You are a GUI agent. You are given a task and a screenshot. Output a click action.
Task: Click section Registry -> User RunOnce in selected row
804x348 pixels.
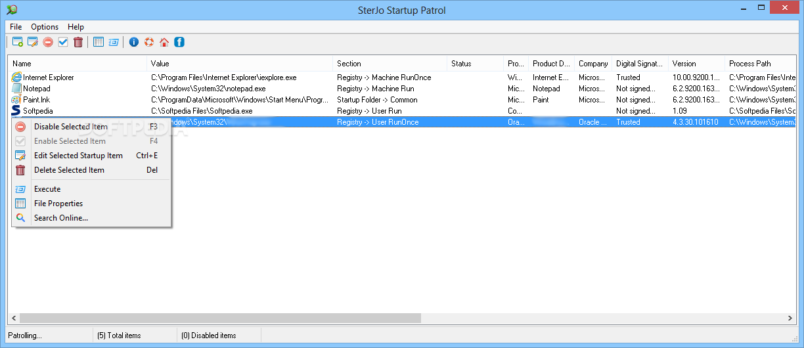pos(378,122)
